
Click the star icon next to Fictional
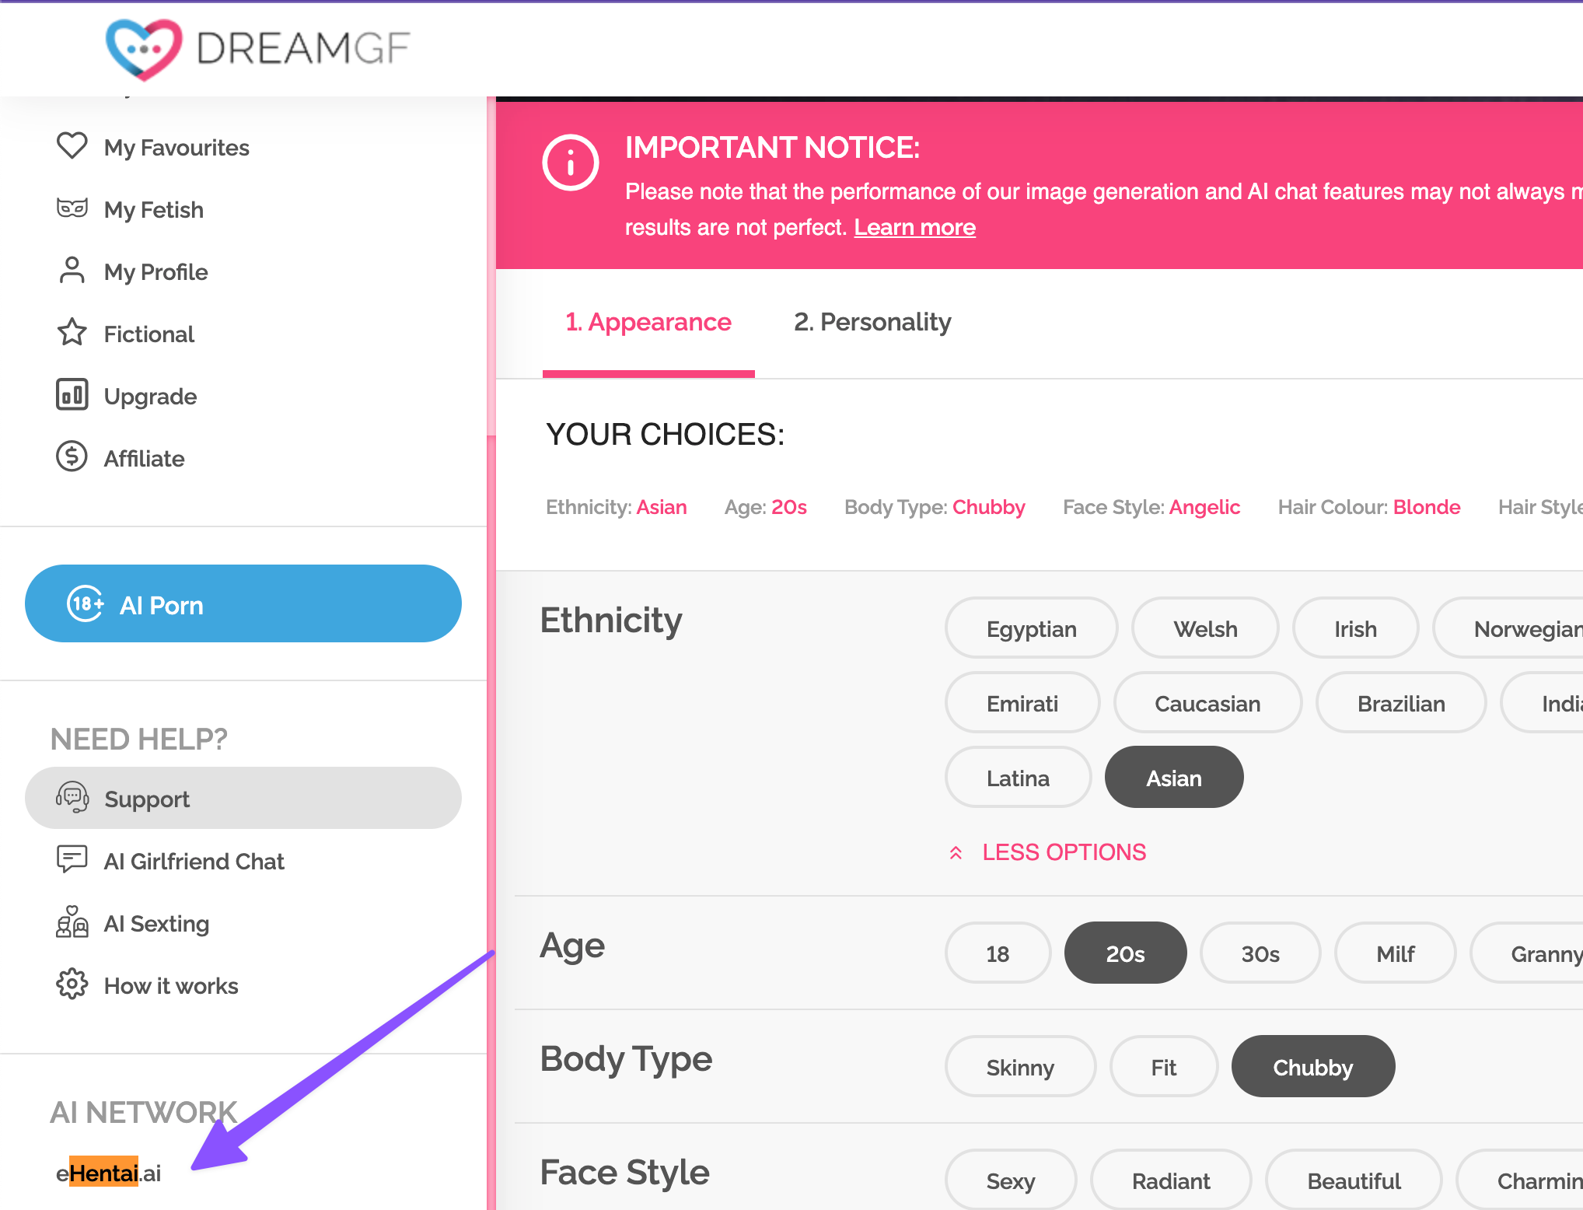(x=72, y=333)
